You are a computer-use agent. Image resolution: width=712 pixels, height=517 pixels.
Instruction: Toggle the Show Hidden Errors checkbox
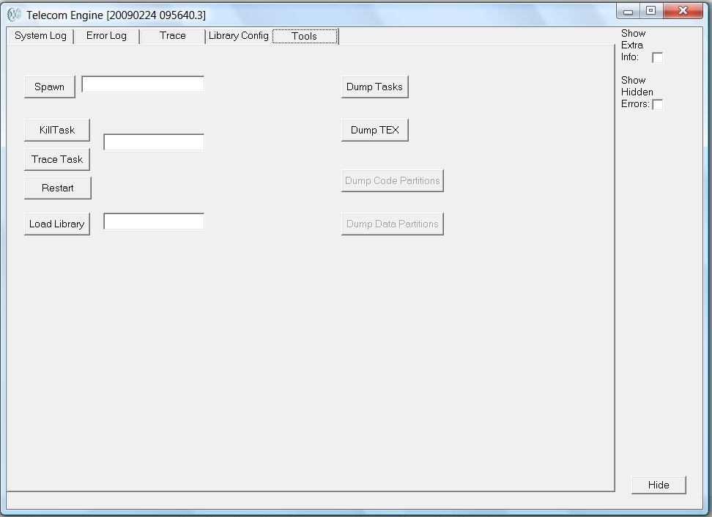coord(657,104)
